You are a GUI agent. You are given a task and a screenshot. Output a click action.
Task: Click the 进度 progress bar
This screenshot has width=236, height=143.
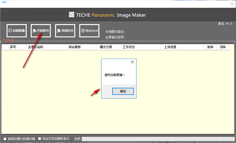coord(158,139)
